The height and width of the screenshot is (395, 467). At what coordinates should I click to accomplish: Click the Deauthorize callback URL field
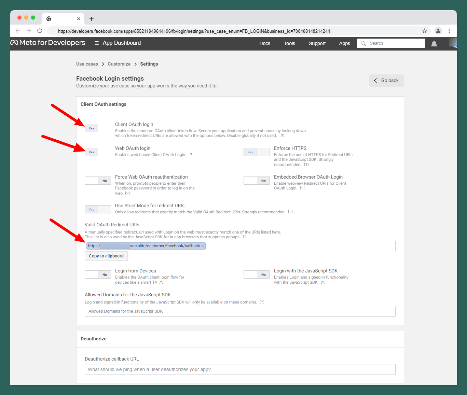tap(240, 369)
